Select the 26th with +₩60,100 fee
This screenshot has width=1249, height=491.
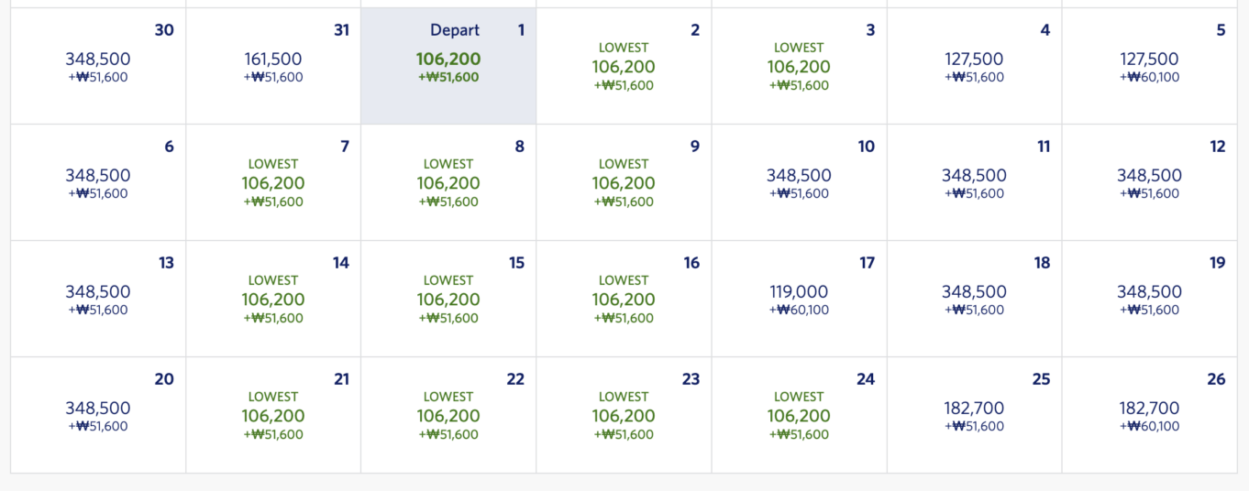[1149, 415]
